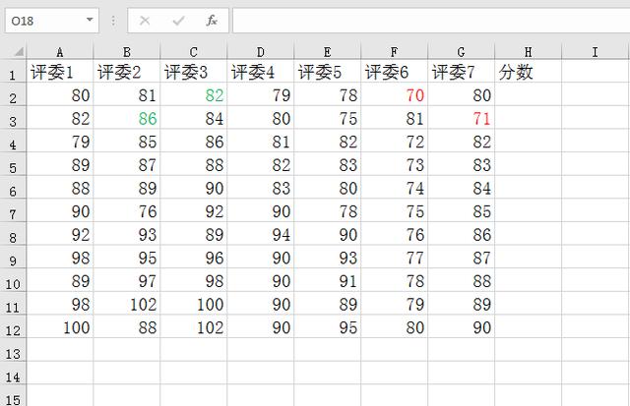Click empty cell H2 under 分数
Screen dimensions: 630x406
click(x=528, y=94)
